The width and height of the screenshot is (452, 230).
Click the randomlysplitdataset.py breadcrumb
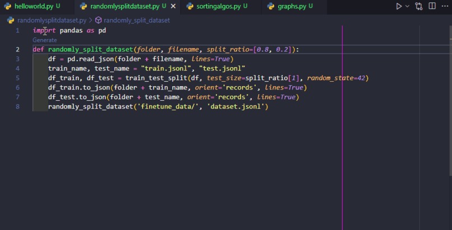tap(52, 20)
